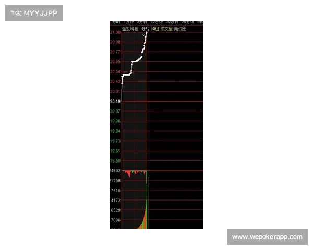Click the 19.73 price axis label
Image resolution: width=313 pixels, height=250 pixels.
pyautogui.click(x=115, y=141)
